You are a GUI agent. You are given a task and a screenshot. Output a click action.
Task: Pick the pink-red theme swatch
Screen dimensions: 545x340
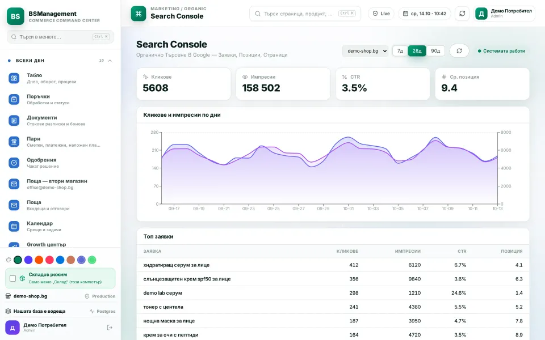pyautogui.click(x=50, y=260)
